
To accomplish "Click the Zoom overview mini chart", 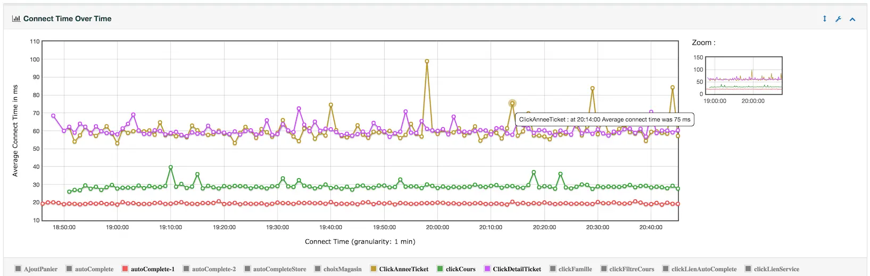I will click(744, 75).
